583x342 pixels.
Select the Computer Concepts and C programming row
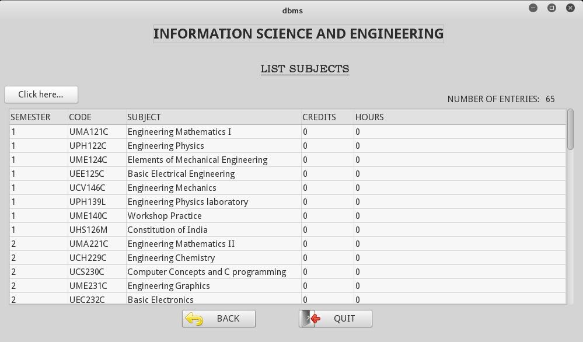[287, 272]
